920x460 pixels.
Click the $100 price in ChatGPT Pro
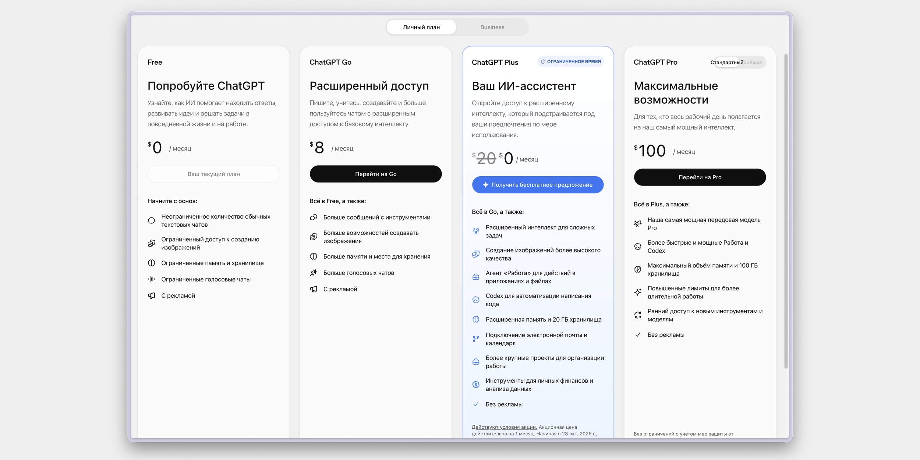[x=650, y=151]
